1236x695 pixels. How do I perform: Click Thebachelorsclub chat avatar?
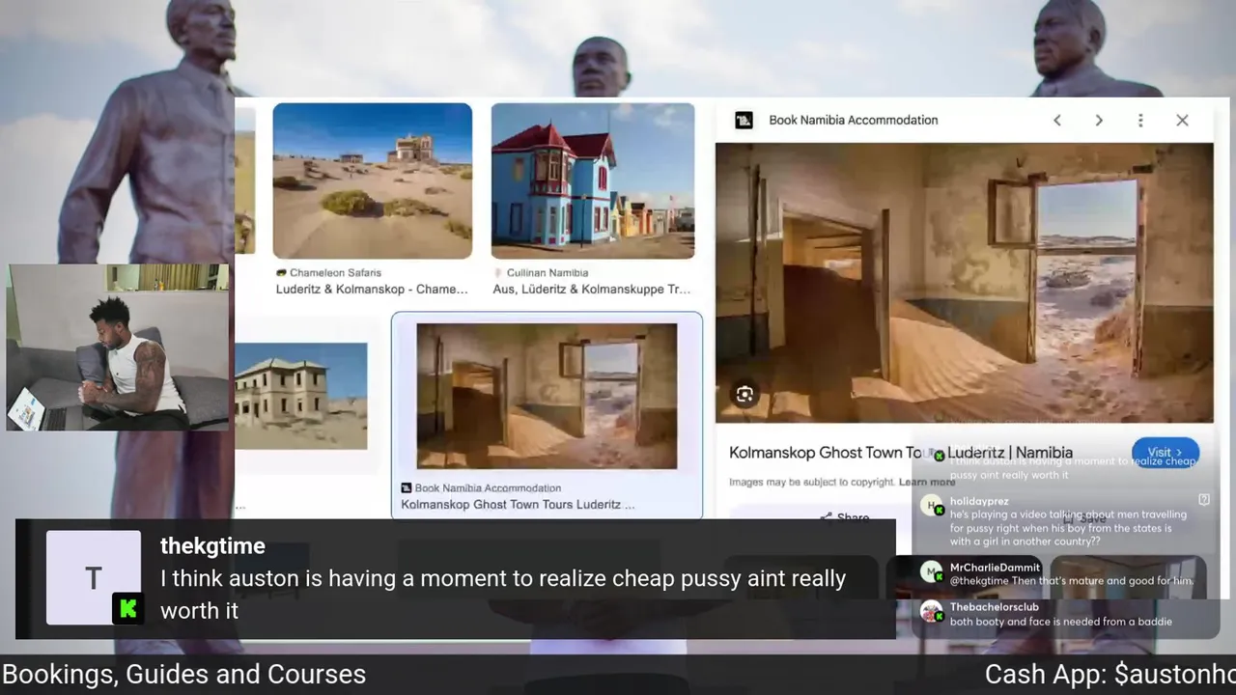[932, 612]
